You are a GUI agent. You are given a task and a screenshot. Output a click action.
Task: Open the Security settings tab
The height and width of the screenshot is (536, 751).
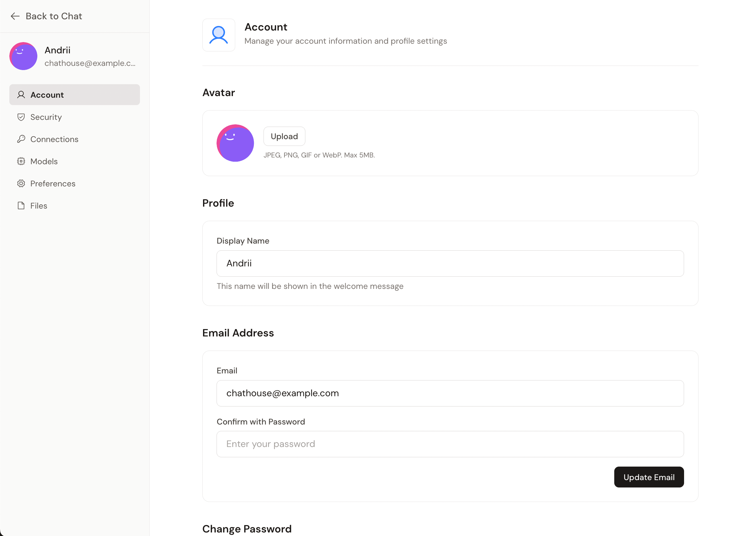[46, 117]
